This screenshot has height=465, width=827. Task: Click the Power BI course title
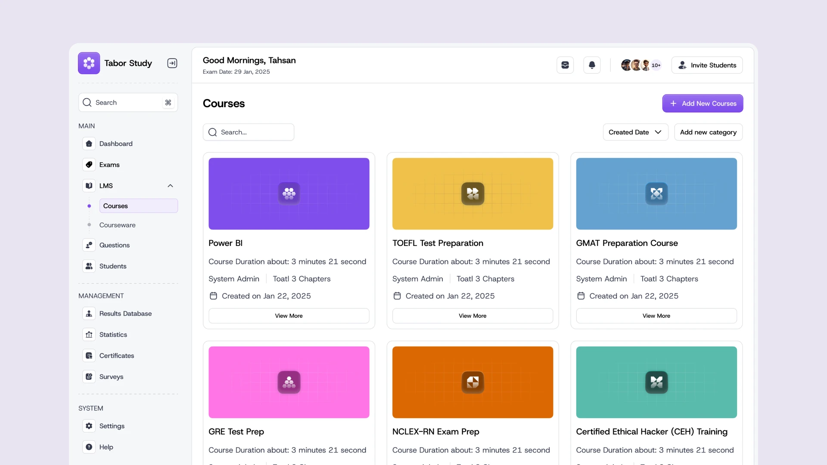[225, 243]
